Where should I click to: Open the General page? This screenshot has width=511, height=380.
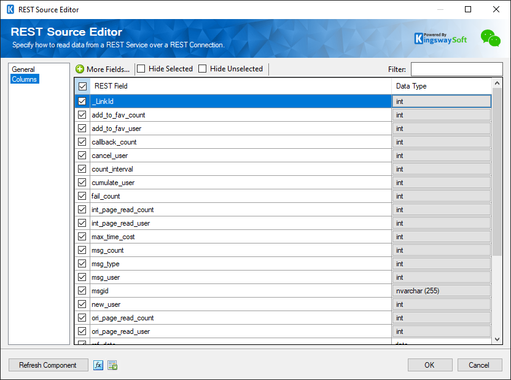(23, 69)
